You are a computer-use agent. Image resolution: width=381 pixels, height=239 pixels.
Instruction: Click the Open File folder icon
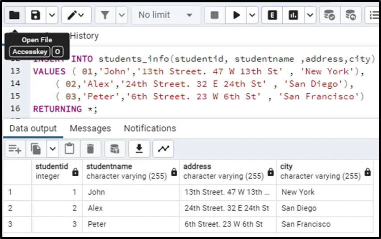(14, 15)
